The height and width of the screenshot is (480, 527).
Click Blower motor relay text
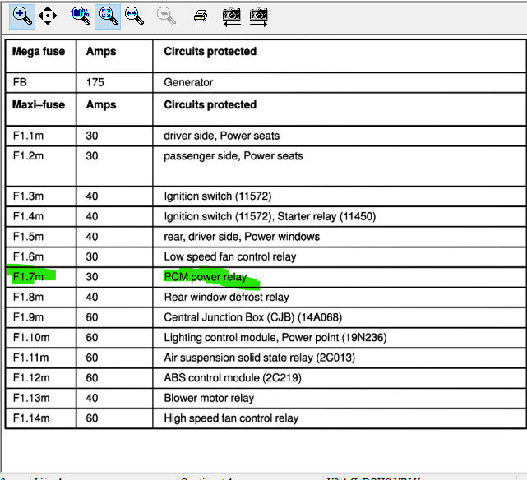coord(209,398)
